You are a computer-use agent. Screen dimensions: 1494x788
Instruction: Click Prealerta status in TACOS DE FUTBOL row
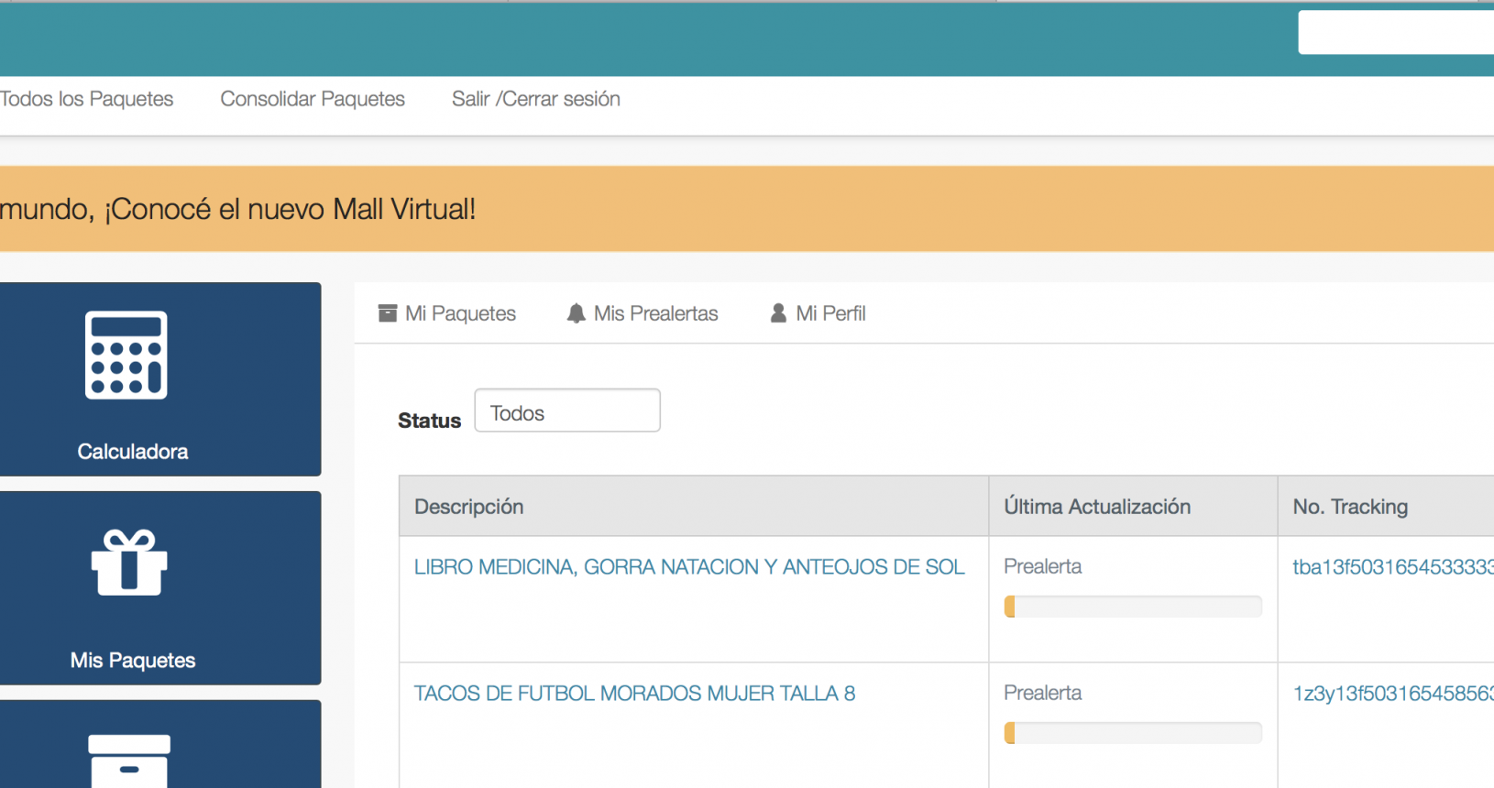tap(1043, 694)
